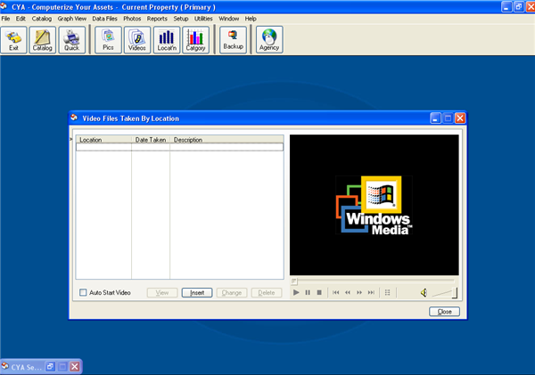Enable Auto Start Video checkbox
Screen dimensions: 535x375
click(x=83, y=292)
